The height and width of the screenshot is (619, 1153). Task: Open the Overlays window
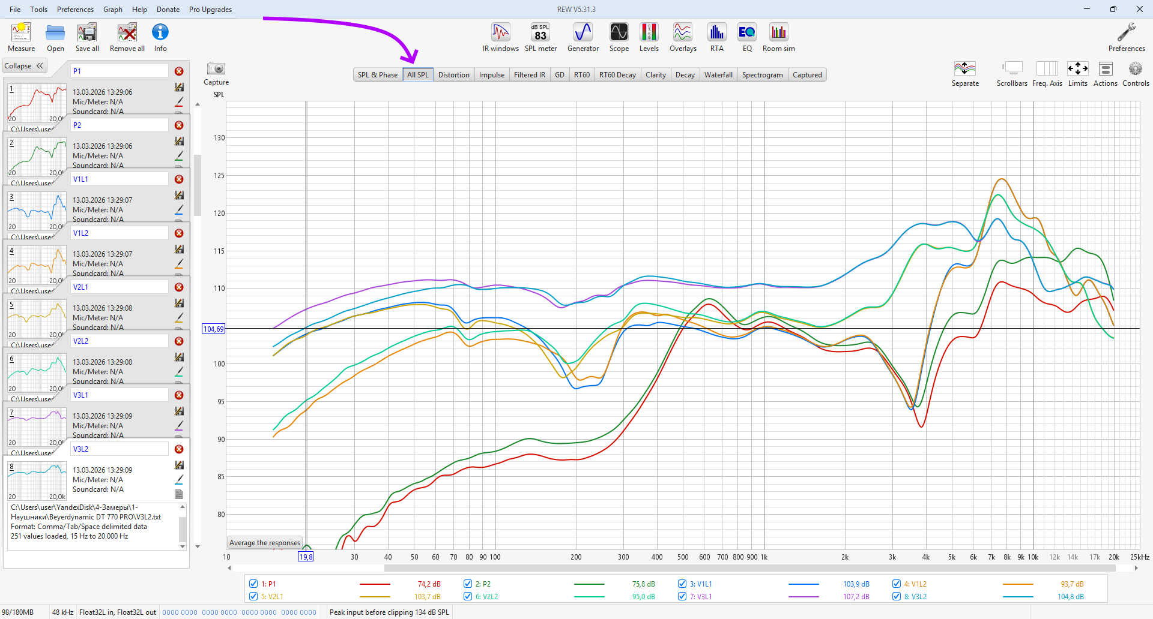click(683, 37)
